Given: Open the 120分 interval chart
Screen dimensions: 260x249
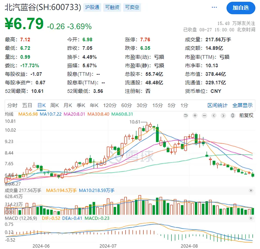Looking at the screenshot, I should coord(110,105).
